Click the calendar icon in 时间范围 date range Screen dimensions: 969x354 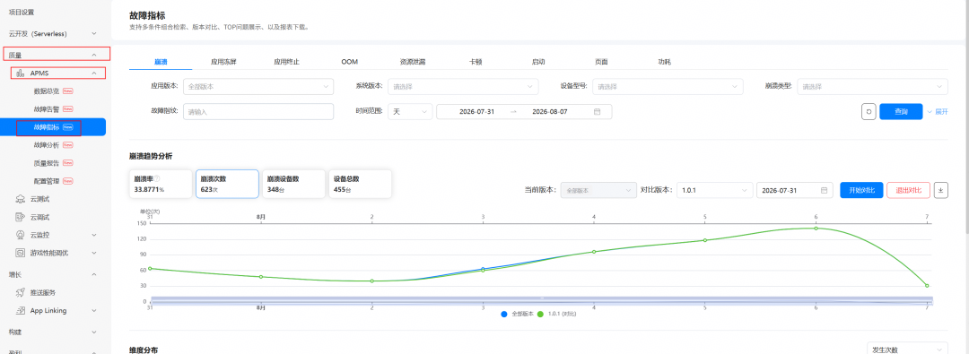point(597,112)
